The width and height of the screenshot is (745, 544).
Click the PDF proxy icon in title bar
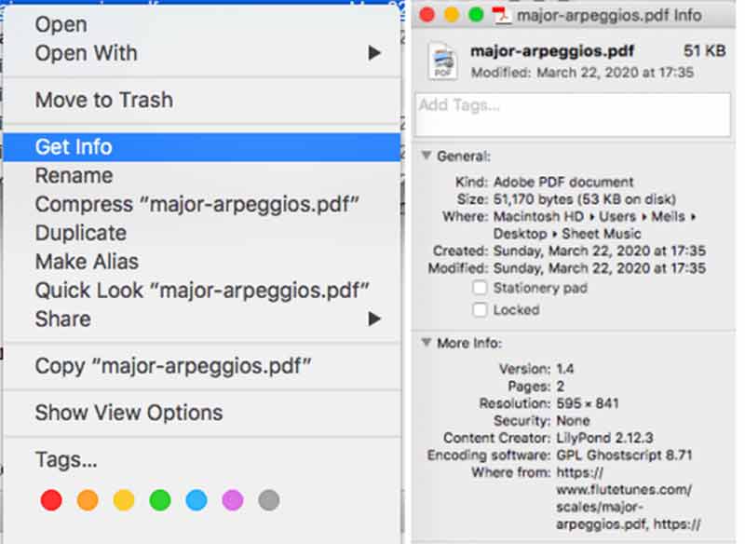coord(500,15)
